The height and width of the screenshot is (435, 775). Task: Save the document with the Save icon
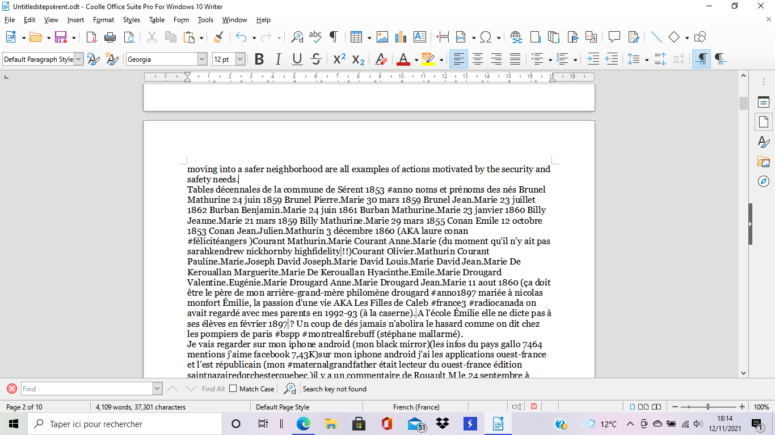pyautogui.click(x=61, y=37)
